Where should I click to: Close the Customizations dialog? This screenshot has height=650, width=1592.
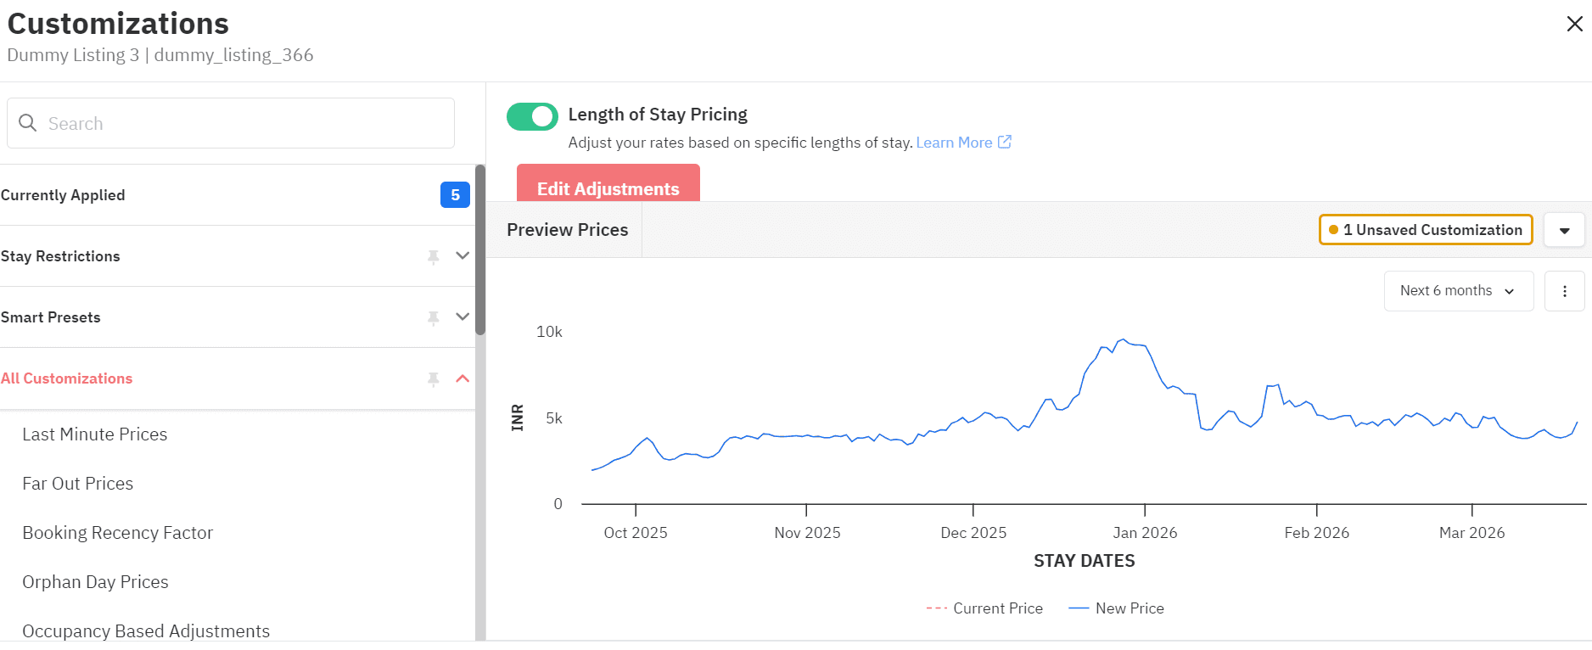[1574, 24]
